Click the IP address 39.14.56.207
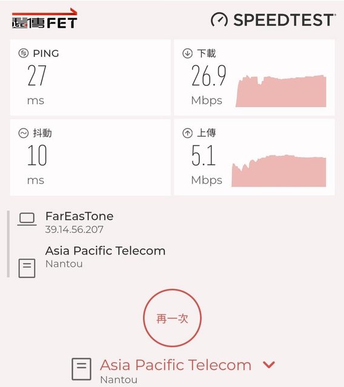 click(74, 230)
